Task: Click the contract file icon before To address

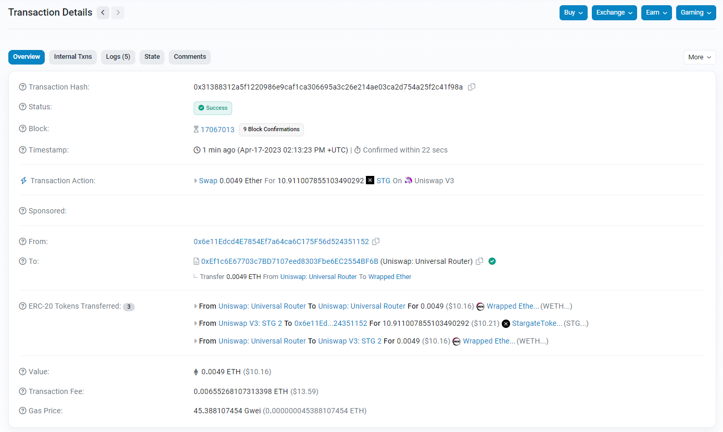Action: 196,261
